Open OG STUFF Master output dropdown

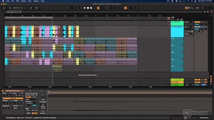click(x=189, y=22)
